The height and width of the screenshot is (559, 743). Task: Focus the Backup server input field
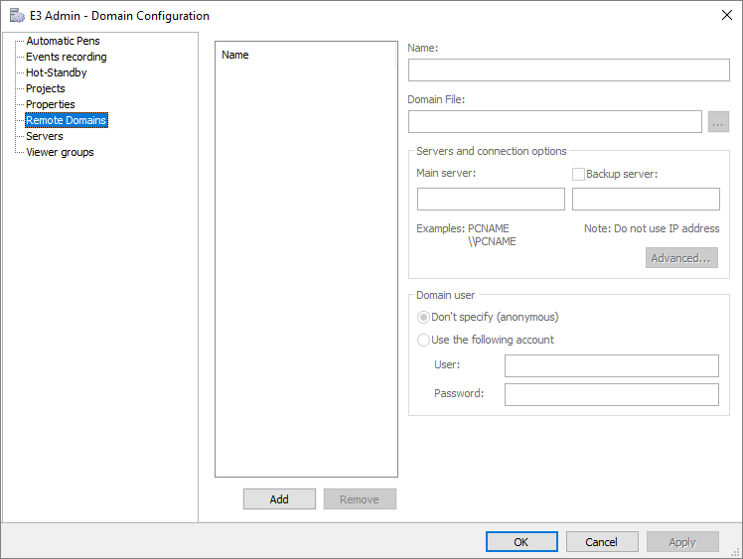click(646, 199)
